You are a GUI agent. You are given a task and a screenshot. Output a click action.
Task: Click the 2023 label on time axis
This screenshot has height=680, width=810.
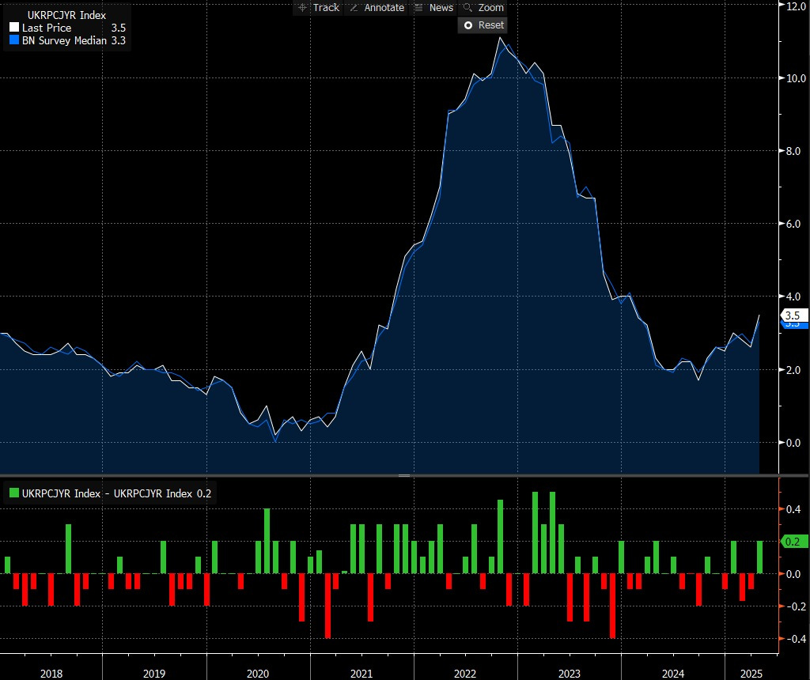pos(570,674)
